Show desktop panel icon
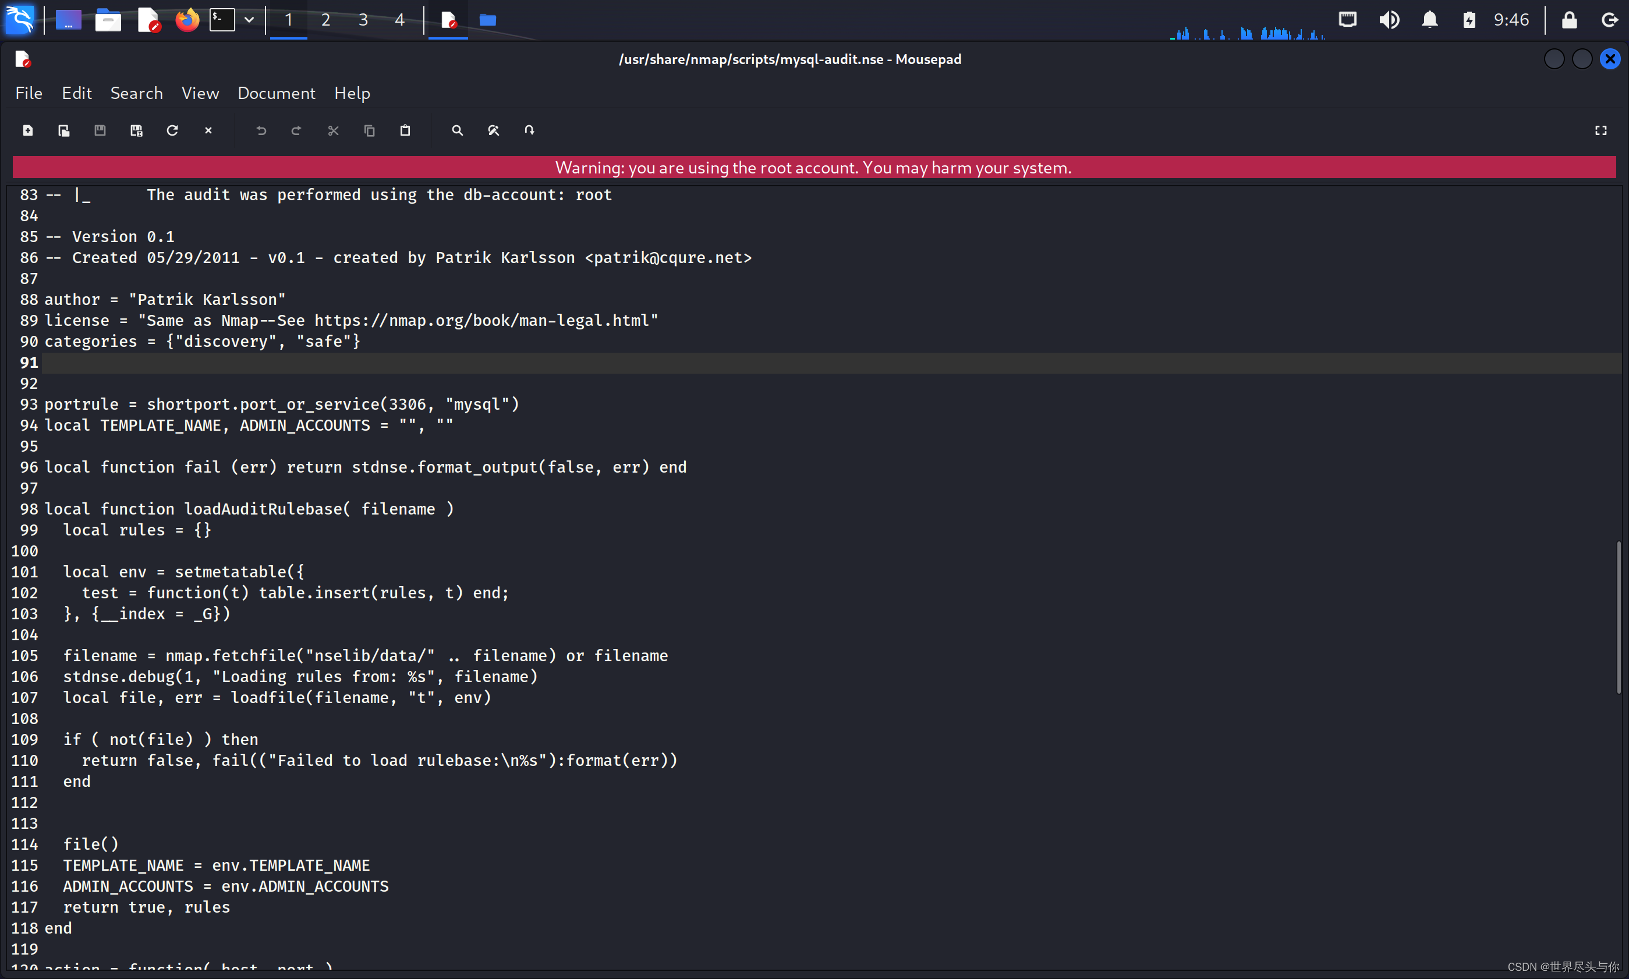 [x=69, y=20]
